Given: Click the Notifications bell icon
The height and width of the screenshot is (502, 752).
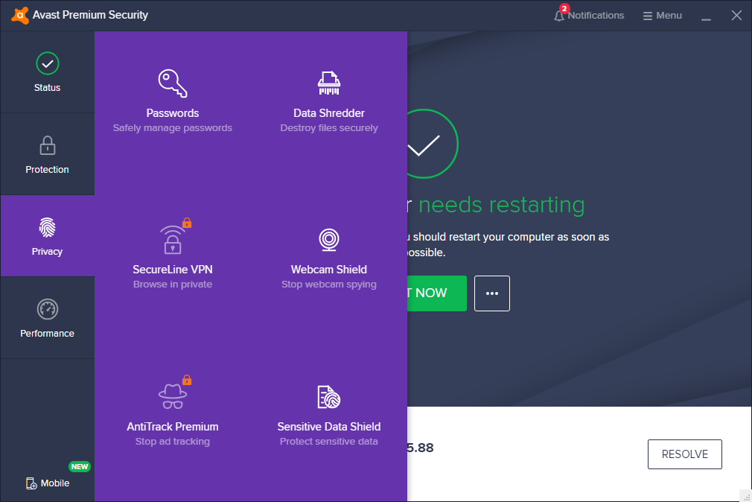Looking at the screenshot, I should point(558,16).
